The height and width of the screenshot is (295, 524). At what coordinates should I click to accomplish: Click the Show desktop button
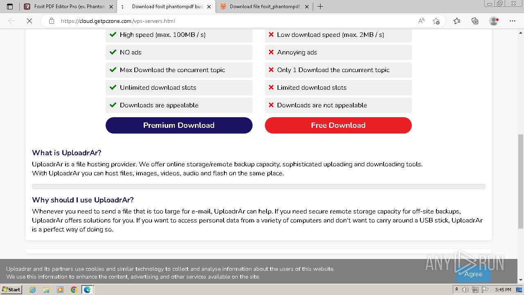[519, 290]
